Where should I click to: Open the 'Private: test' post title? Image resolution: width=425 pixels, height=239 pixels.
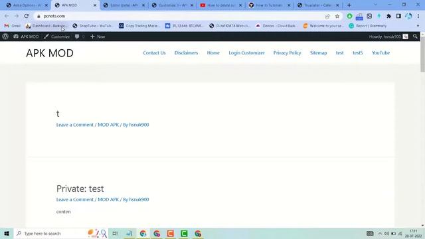(80, 189)
